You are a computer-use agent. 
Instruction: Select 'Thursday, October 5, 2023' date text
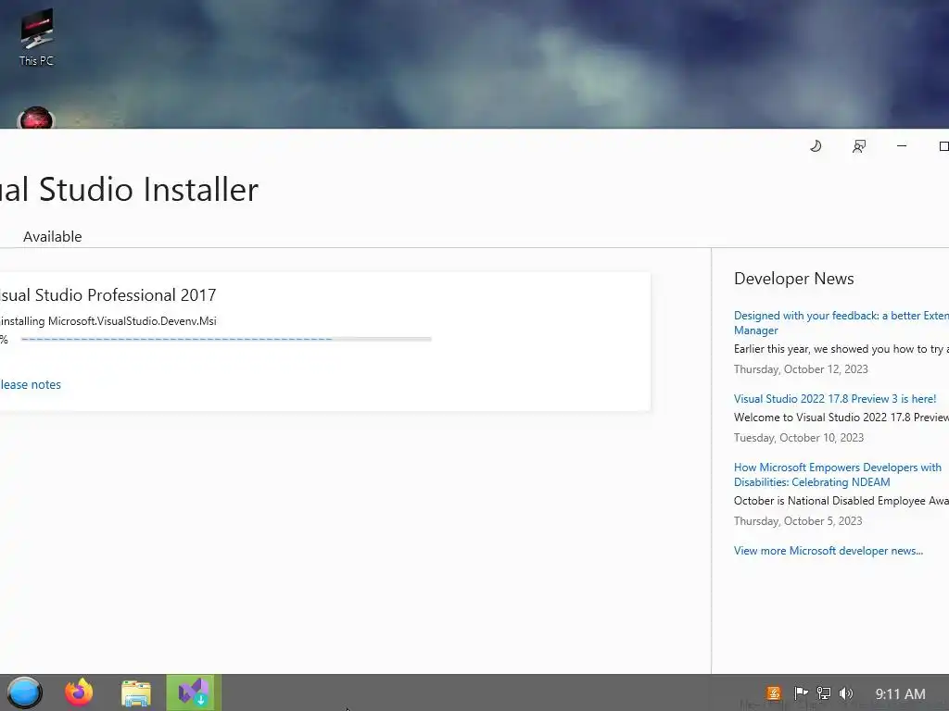click(798, 521)
